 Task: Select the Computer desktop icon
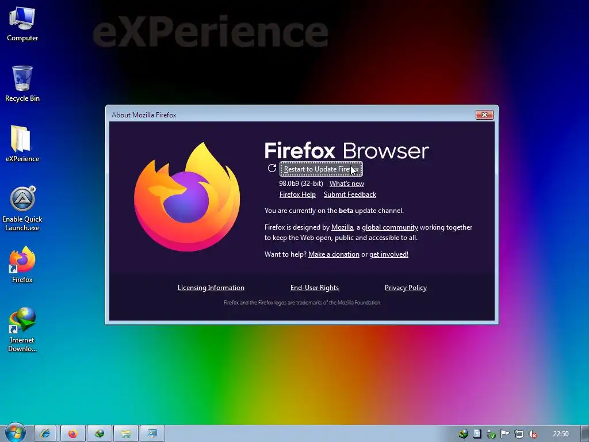(x=22, y=24)
